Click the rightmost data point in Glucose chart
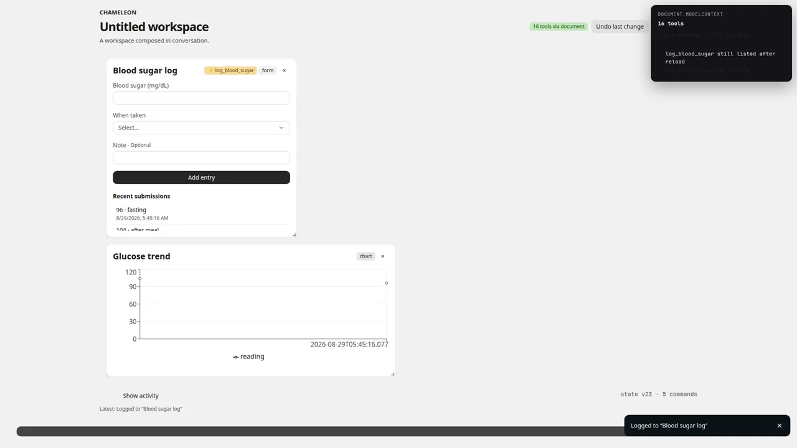 pos(386,283)
